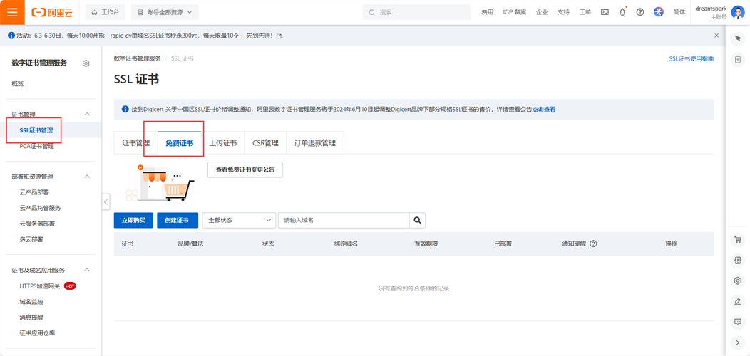Open the 订单退款管理 tab

coord(314,143)
